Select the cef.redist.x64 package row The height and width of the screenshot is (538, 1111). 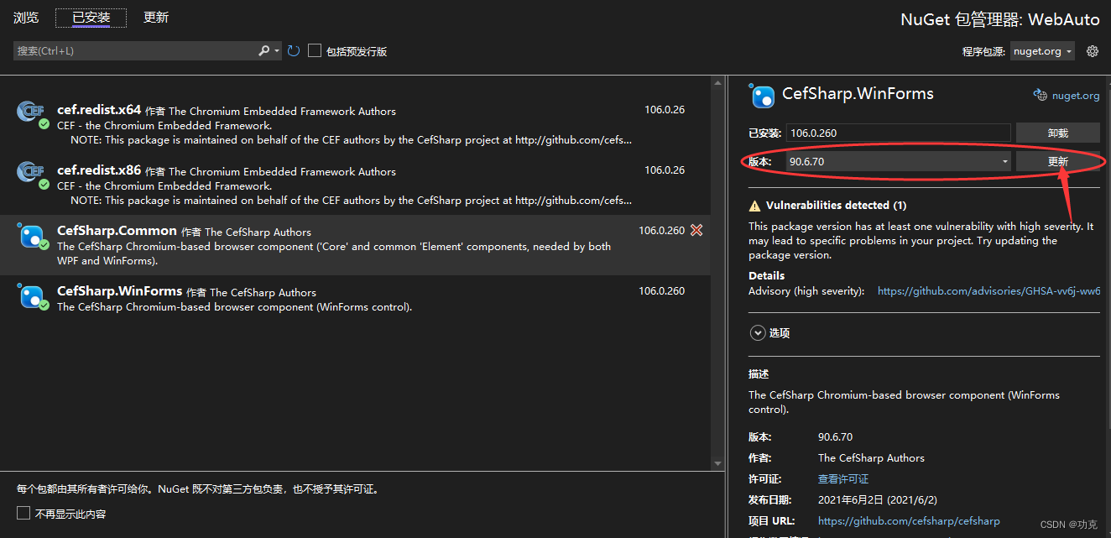coord(355,124)
